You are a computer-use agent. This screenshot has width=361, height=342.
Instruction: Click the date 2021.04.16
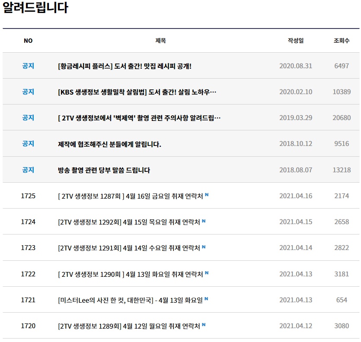(x=296, y=196)
